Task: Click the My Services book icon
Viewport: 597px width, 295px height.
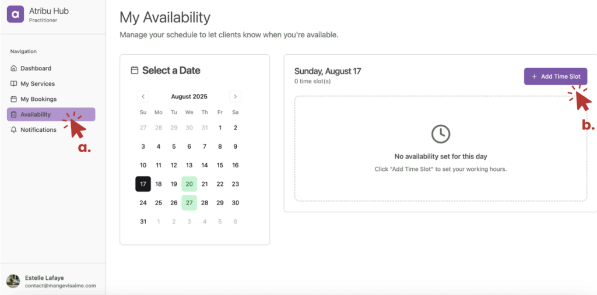Action: [x=14, y=84]
